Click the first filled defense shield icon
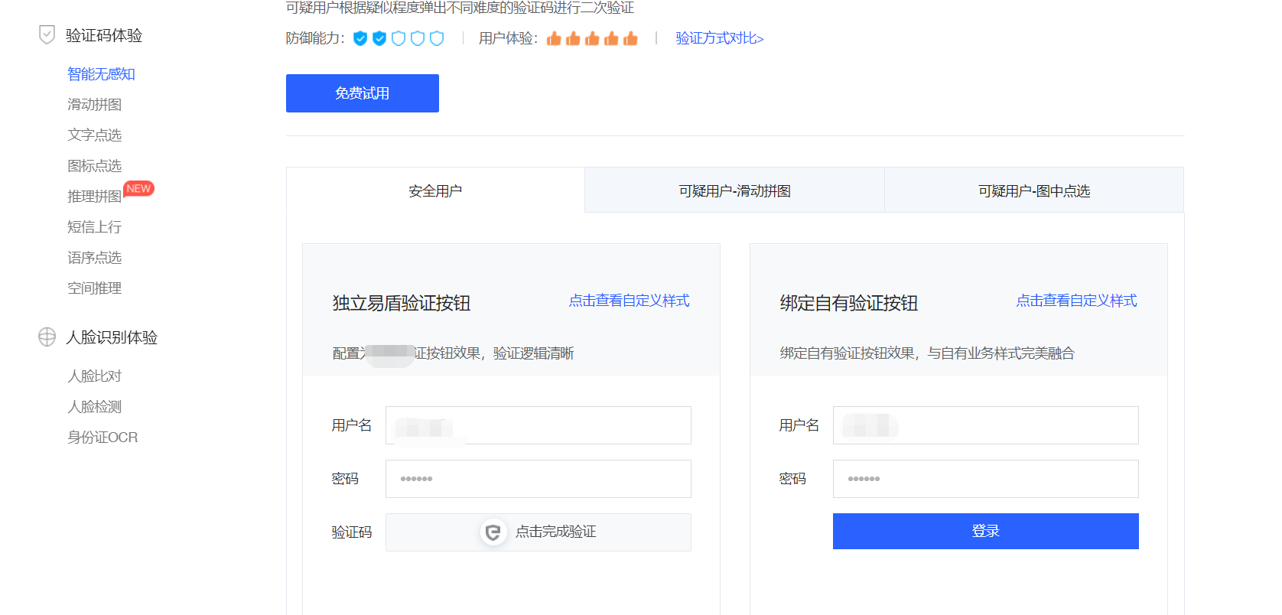Screen dimensions: 1282x615 click(x=360, y=38)
